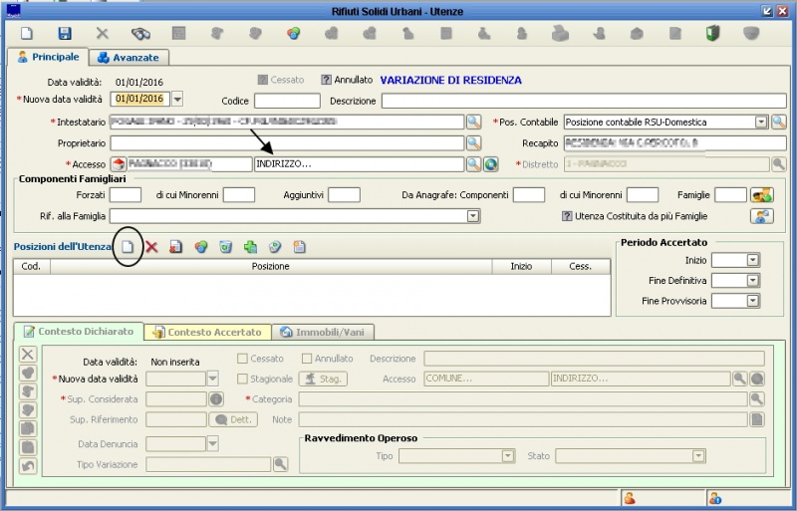797x511 pixels.
Task: Expand the Rif. alla Famiglia dropdown
Action: [473, 215]
